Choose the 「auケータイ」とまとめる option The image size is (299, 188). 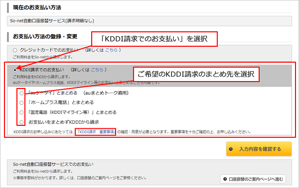21,93
